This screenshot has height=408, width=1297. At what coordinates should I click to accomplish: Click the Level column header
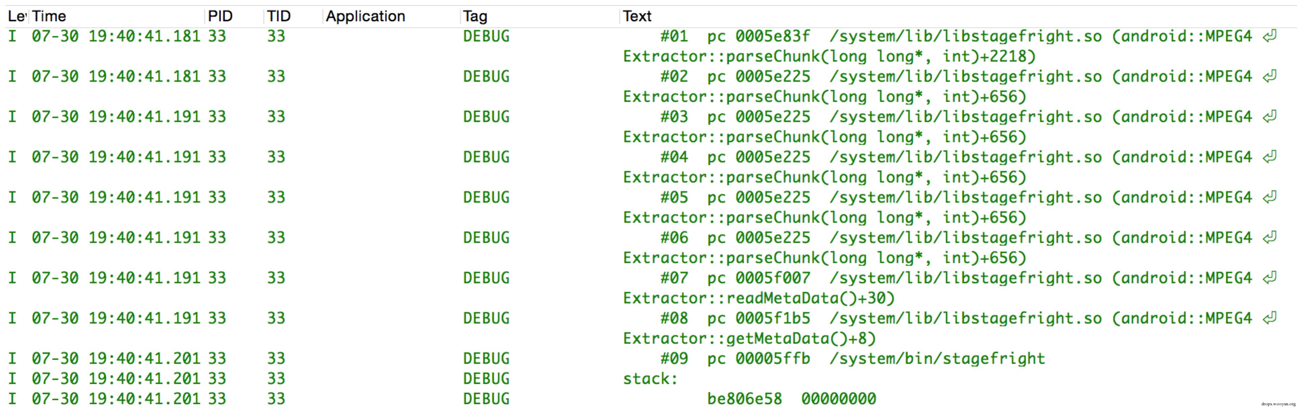coord(17,16)
